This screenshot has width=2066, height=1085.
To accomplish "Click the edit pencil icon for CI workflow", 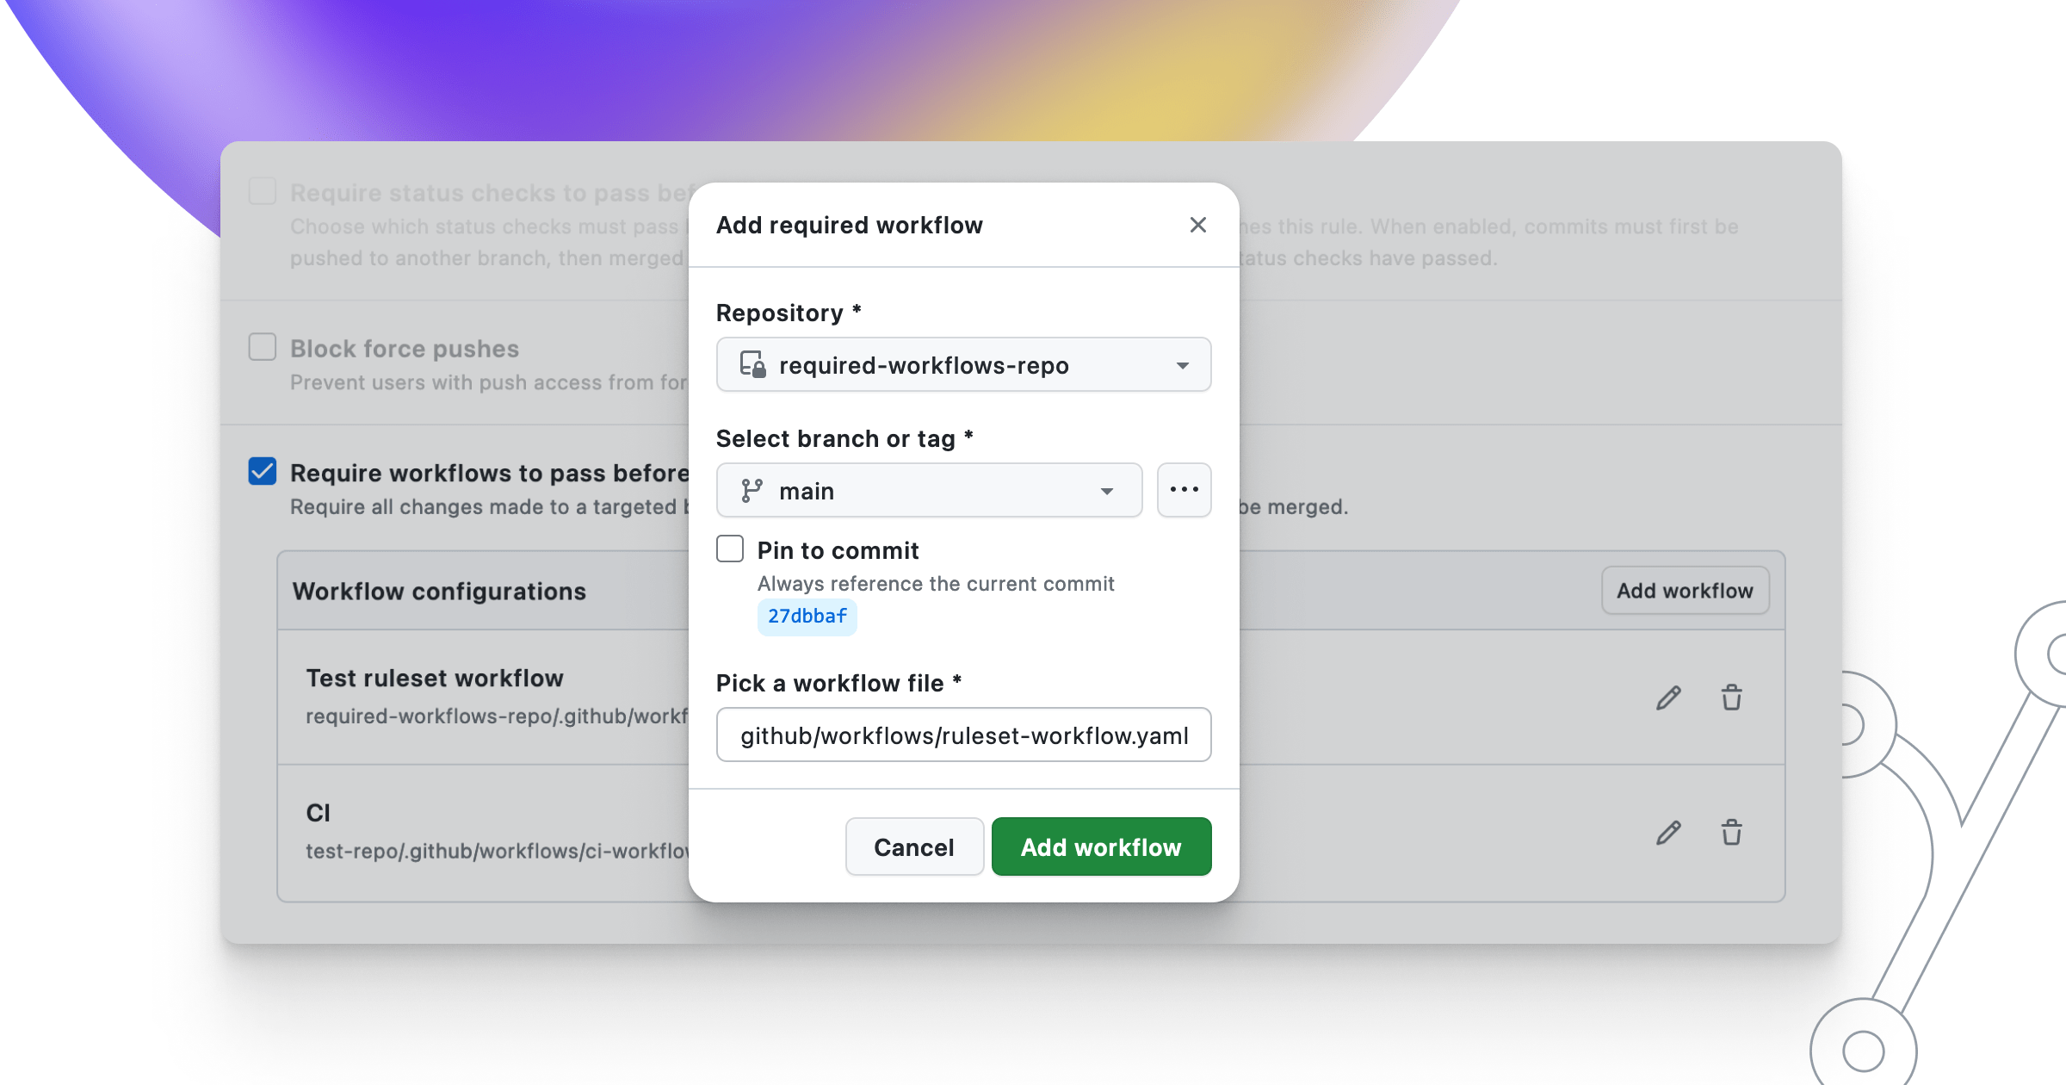I will click(1670, 832).
